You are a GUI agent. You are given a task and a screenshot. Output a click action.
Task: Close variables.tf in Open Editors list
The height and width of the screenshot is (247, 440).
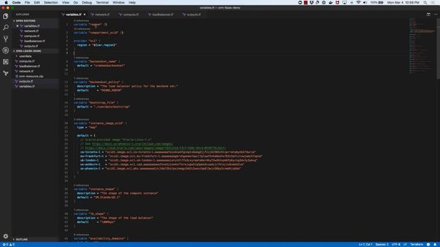17,26
